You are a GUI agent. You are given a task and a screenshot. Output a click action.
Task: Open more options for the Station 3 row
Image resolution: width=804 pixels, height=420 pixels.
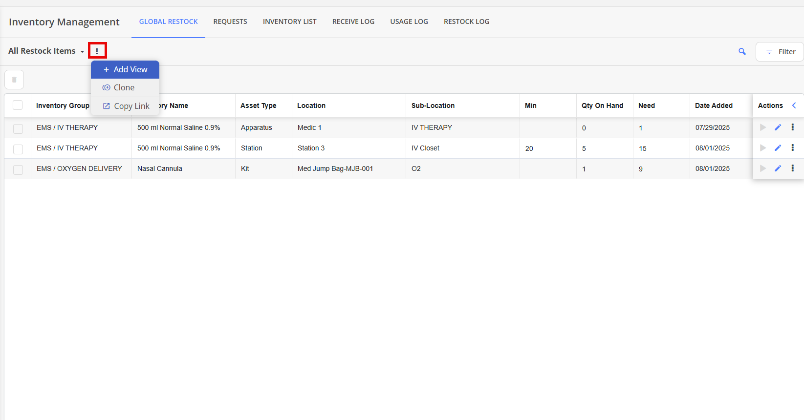793,147
